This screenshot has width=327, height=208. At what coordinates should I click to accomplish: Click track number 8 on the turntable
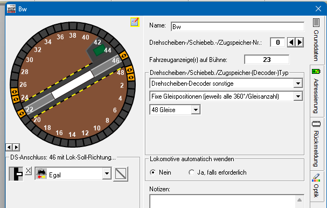point(107,120)
